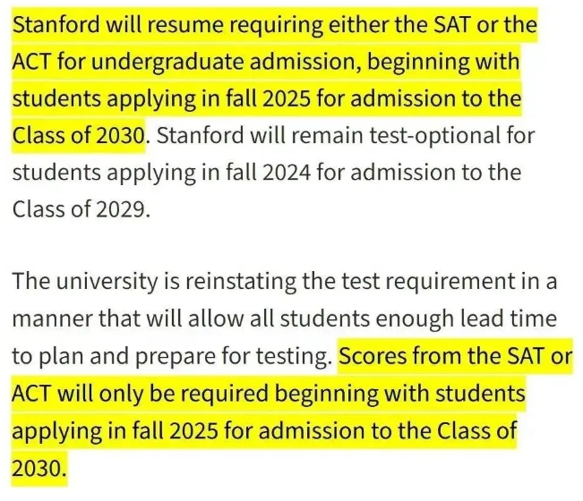583x501 pixels.
Task: Click "undergraduate" in the highlighted sentence
Action: point(167,63)
